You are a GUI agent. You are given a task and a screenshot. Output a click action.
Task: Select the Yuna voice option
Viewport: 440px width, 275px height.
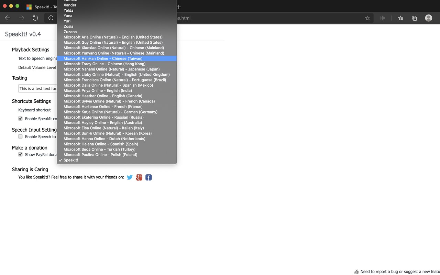117,16
